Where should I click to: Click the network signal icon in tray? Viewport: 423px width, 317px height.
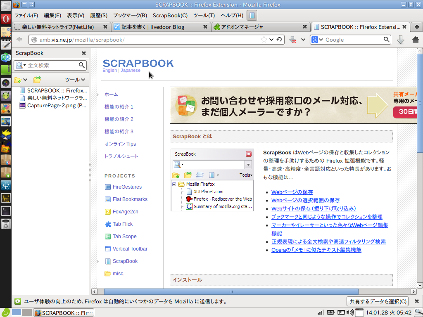321,312
